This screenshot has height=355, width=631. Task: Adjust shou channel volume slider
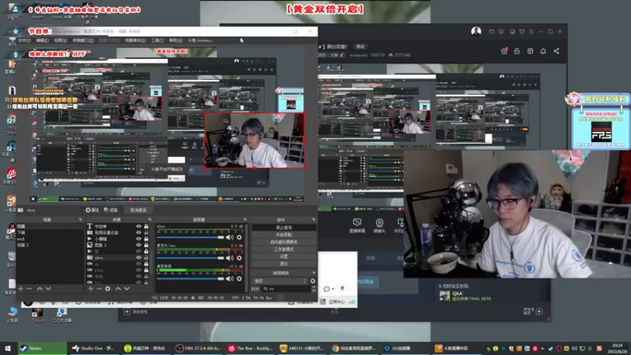(190, 237)
